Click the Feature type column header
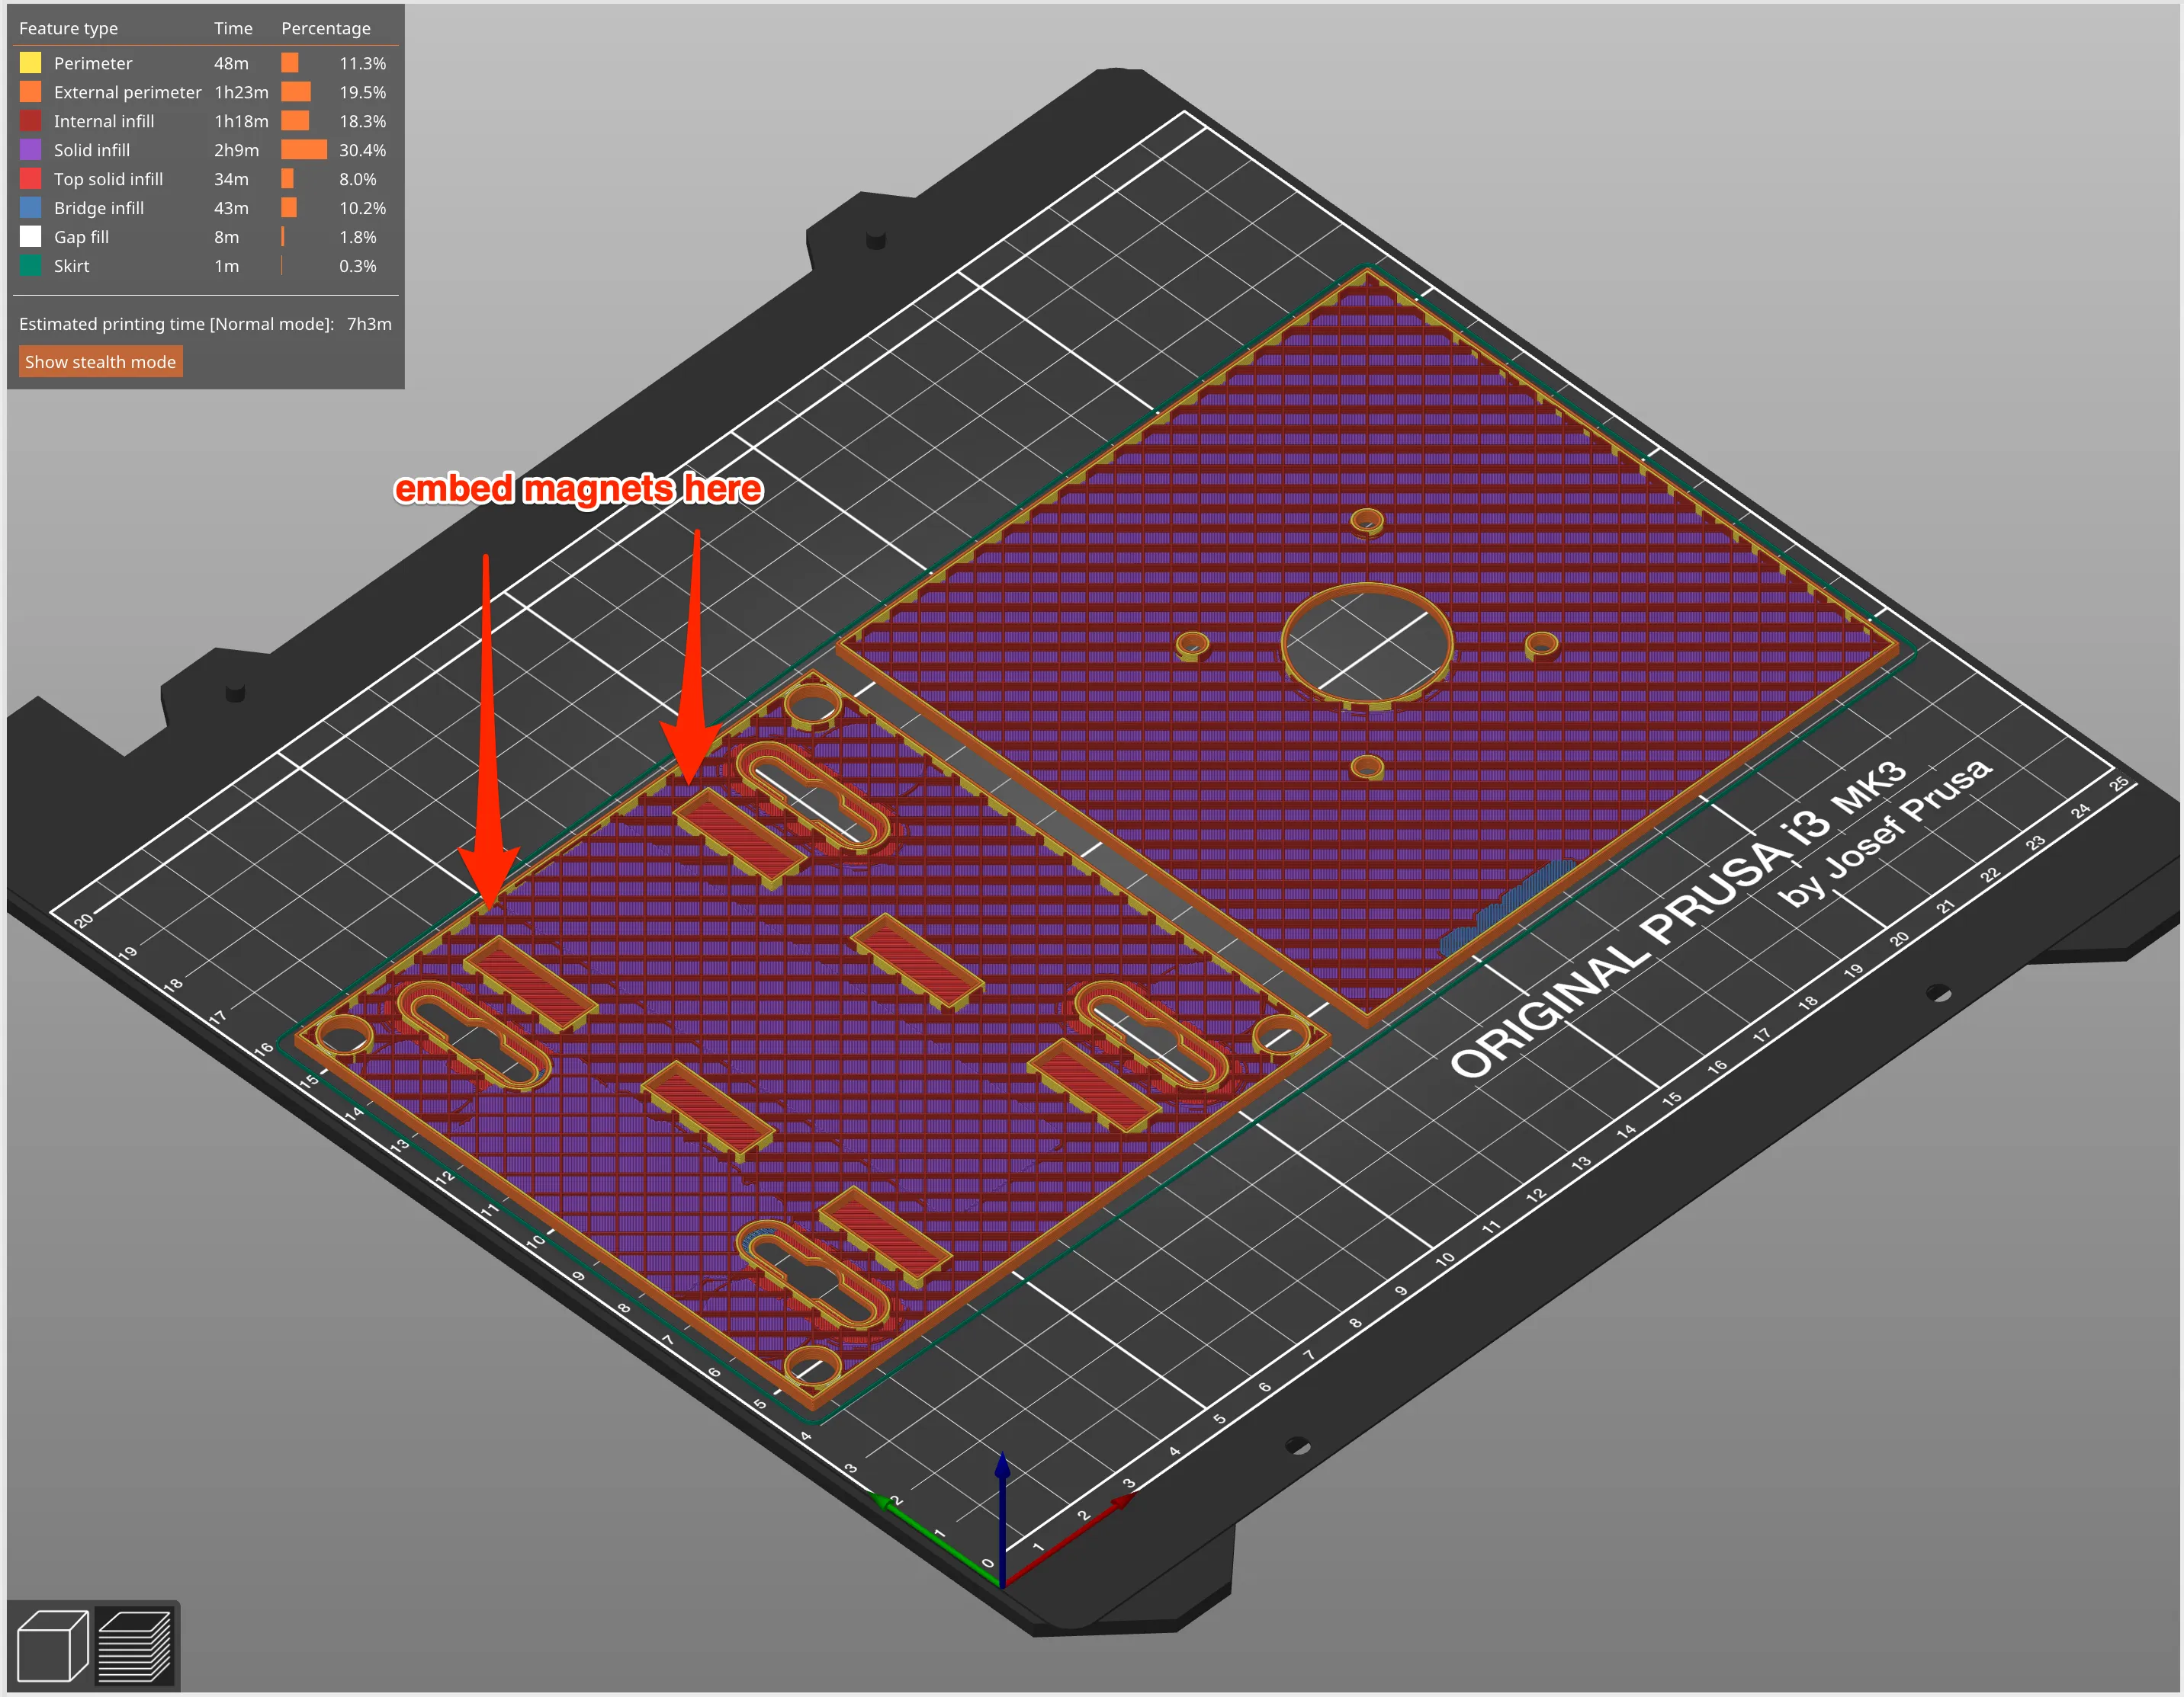The image size is (2184, 1697). (x=67, y=28)
